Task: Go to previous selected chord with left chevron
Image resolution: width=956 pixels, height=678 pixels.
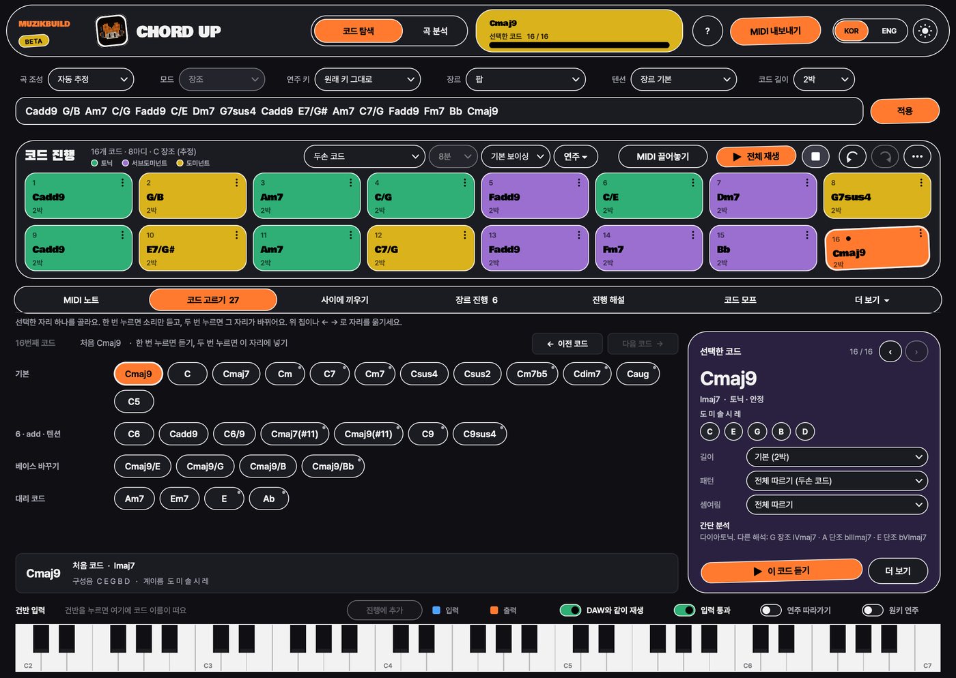Action: click(x=890, y=351)
